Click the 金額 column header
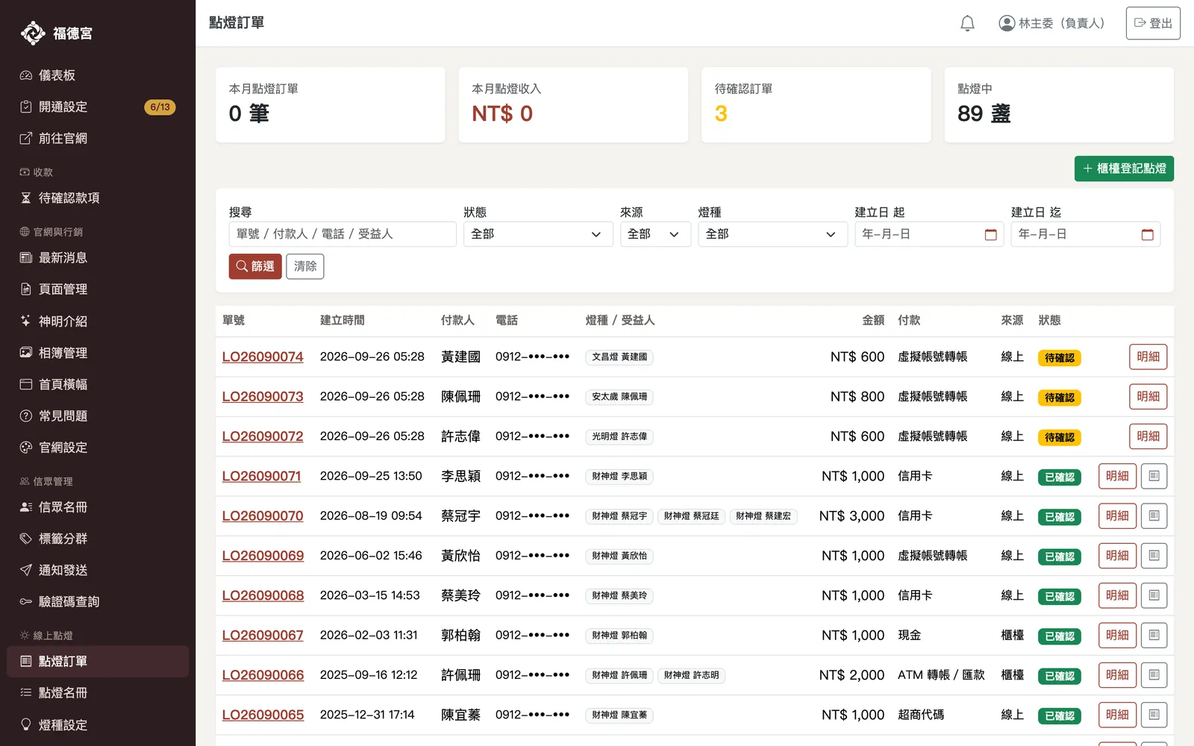 [873, 320]
